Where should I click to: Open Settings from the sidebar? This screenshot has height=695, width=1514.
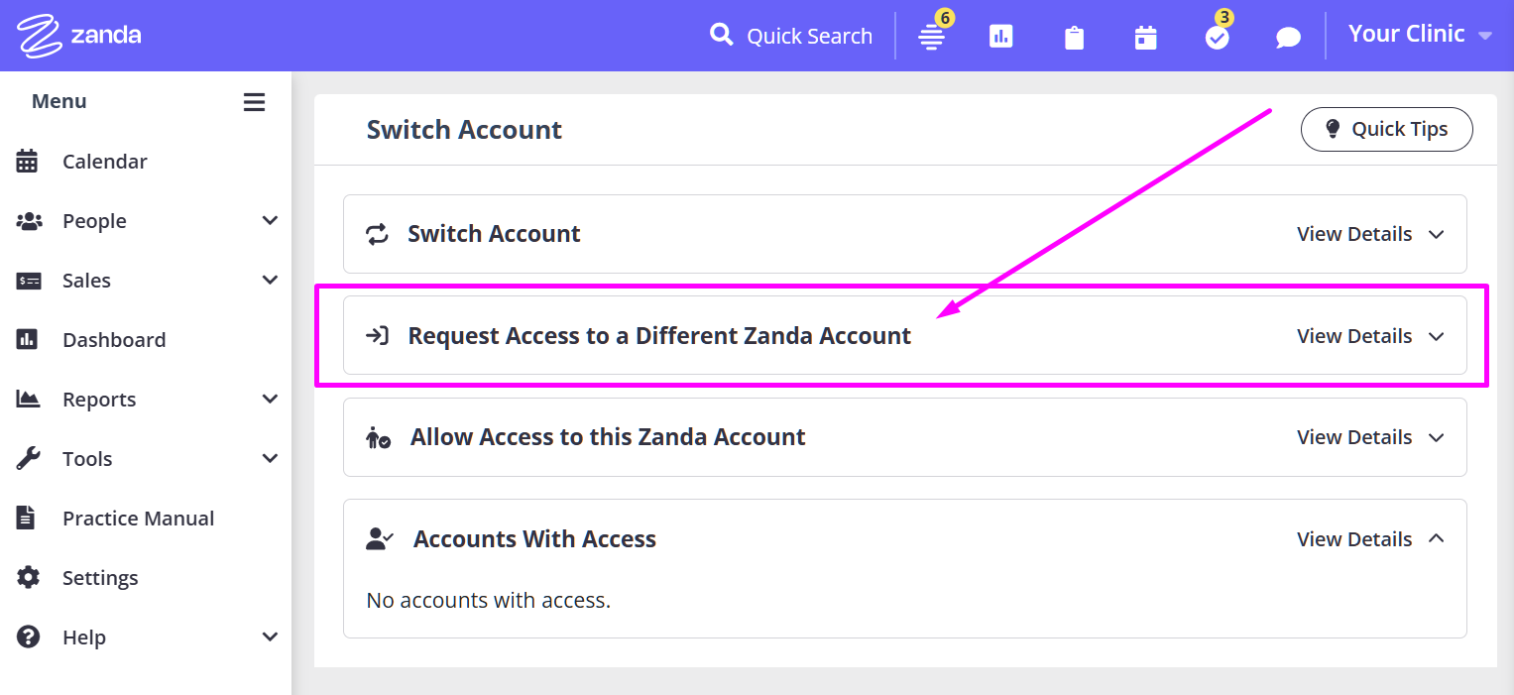pyautogui.click(x=99, y=578)
